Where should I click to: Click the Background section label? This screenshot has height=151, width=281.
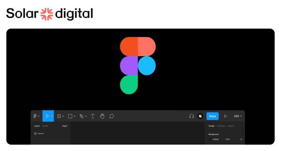tap(214, 134)
